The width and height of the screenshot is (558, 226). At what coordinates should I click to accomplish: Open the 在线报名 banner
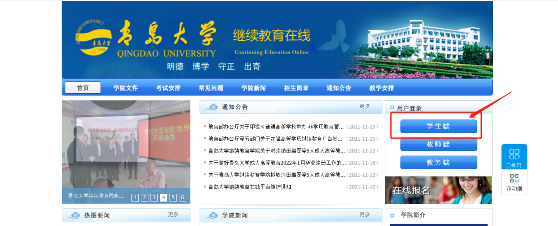438,190
